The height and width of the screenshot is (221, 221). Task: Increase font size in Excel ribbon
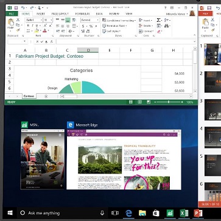pyautogui.click(x=46, y=26)
